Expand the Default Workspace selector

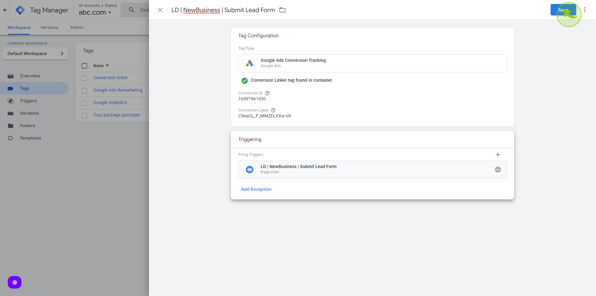click(x=35, y=53)
